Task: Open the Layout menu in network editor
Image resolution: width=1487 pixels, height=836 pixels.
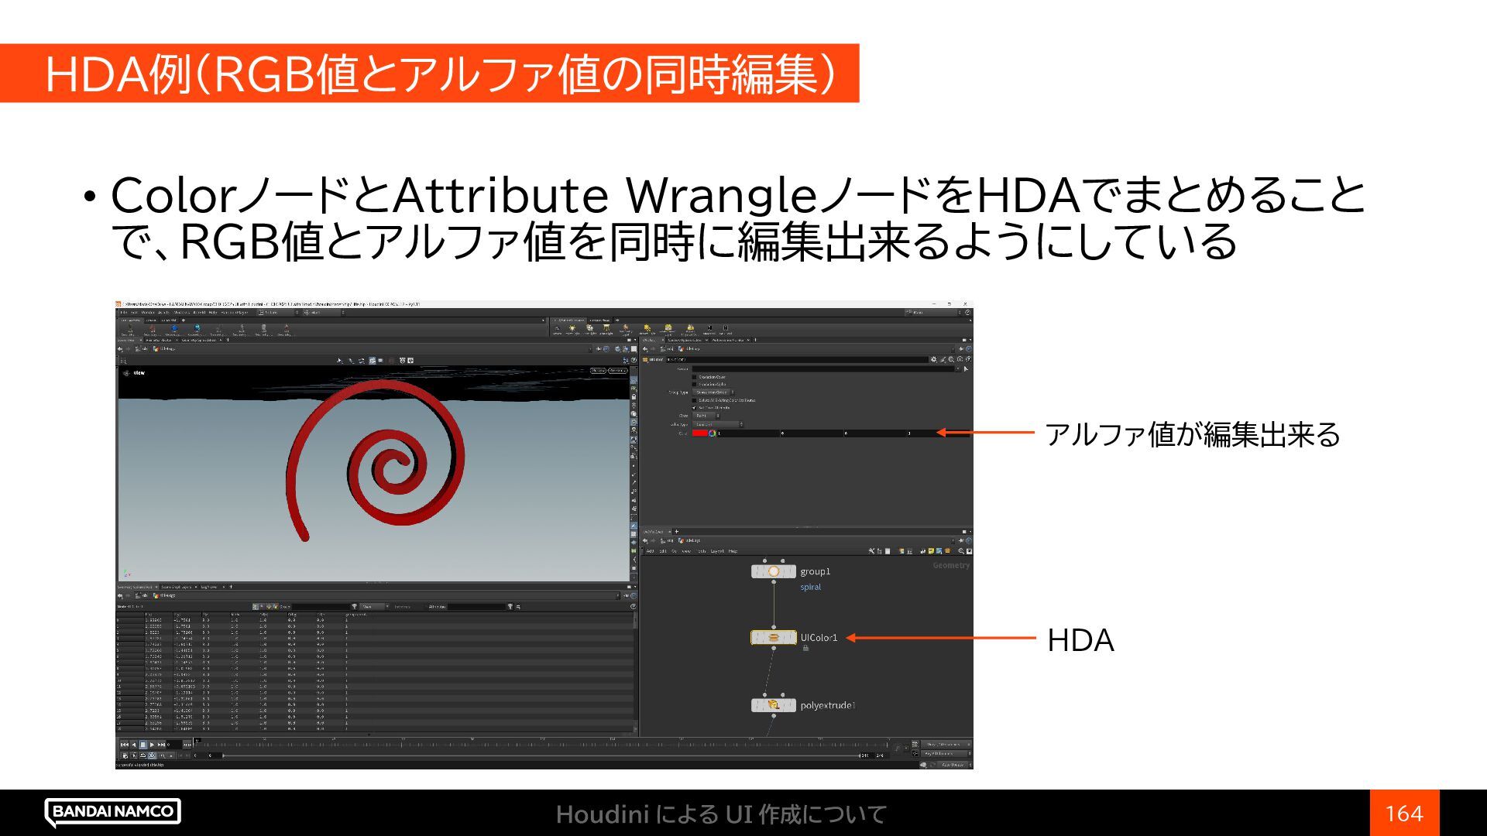Action: click(x=717, y=551)
